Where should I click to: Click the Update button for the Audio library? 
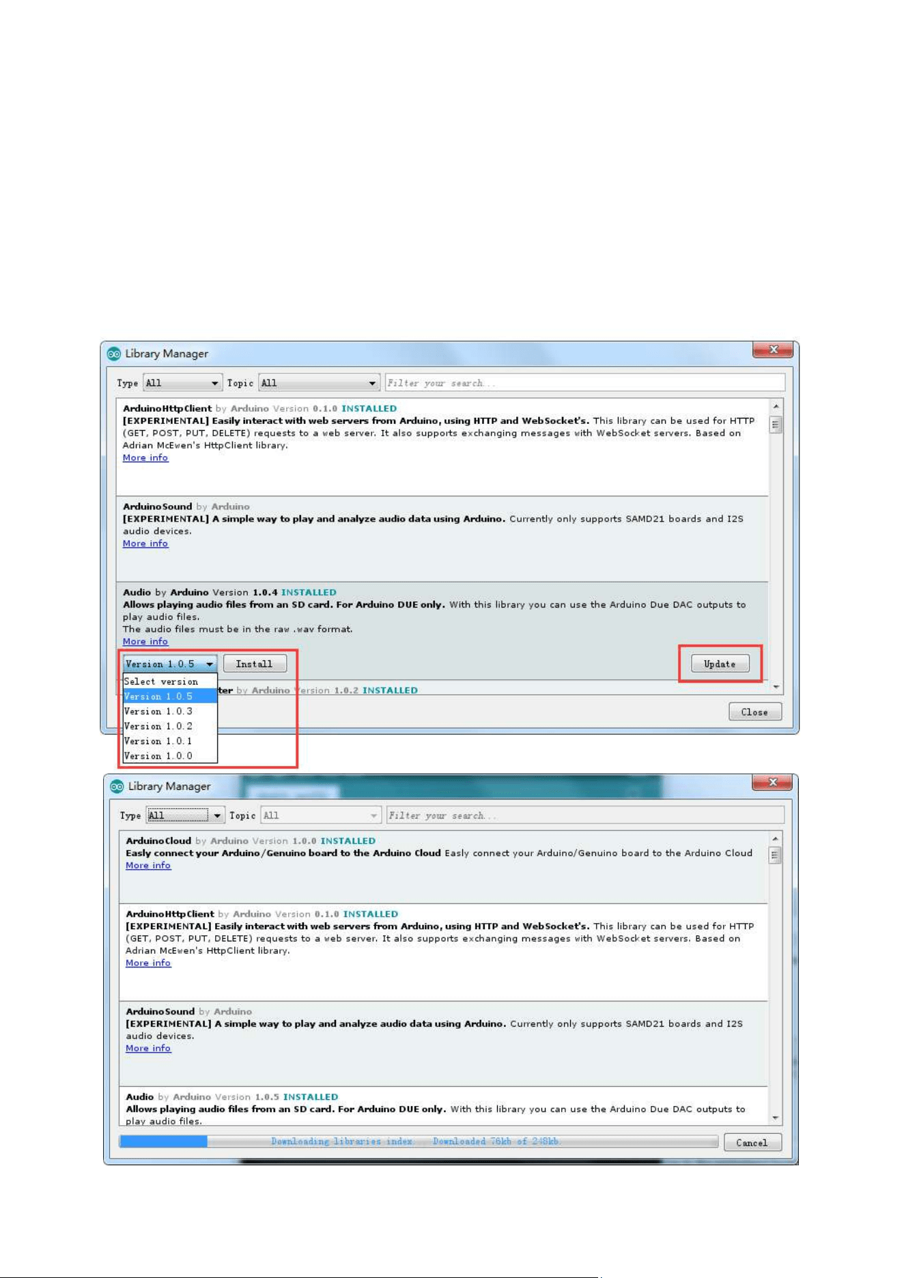(x=720, y=664)
